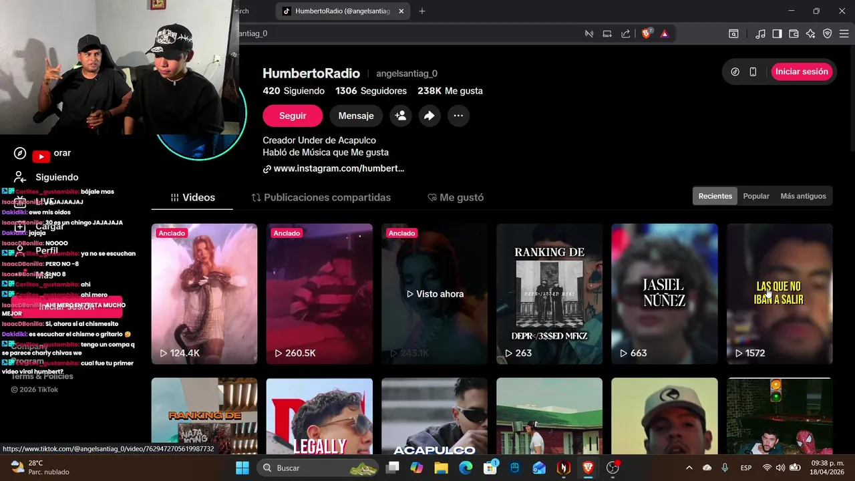
Task: Select the HumbertoRadio TikTok browser tab
Action: point(343,11)
